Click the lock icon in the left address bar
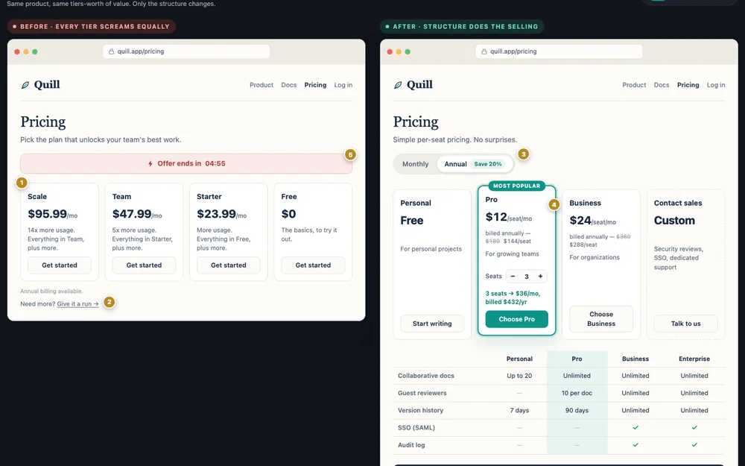Screen dimensions: 745x466 point(111,51)
